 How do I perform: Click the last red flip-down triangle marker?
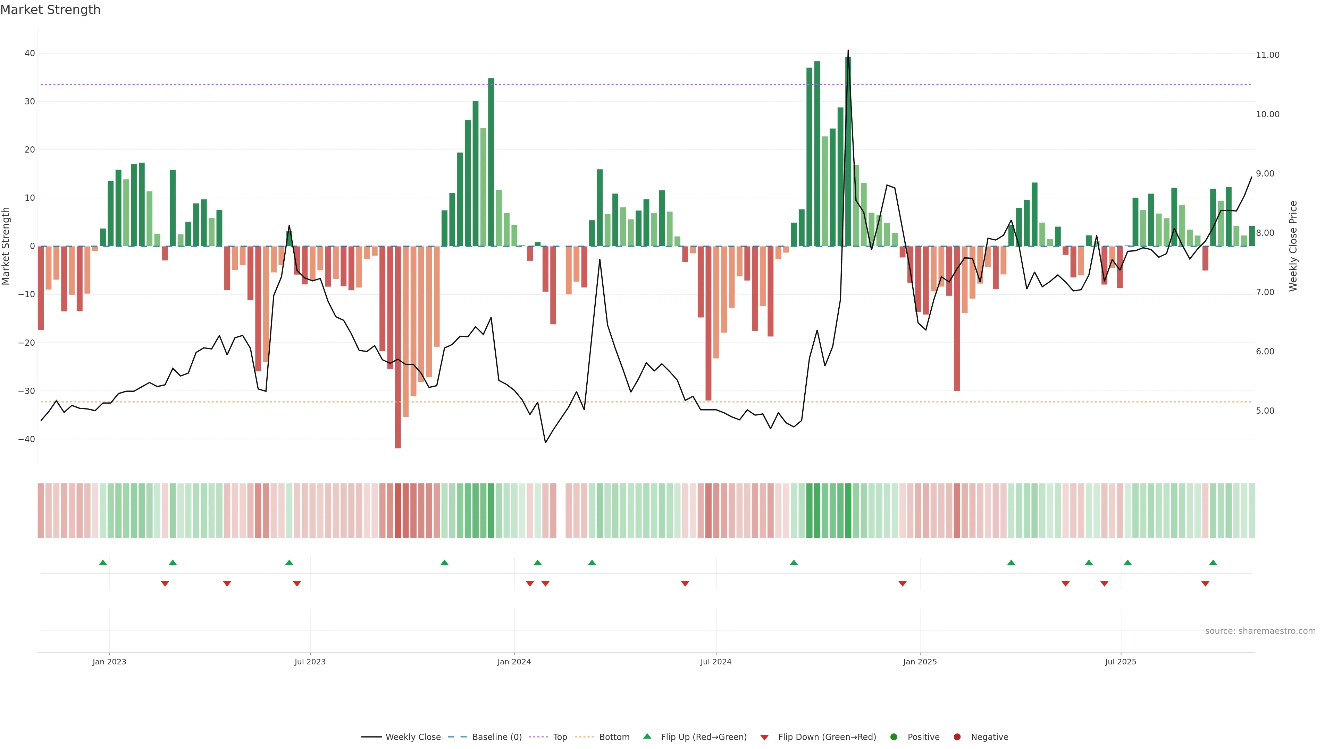pyautogui.click(x=1205, y=584)
